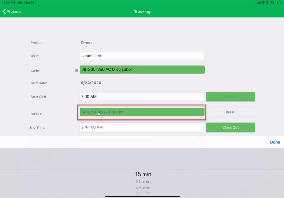Open the Select a Break Duration dropdown
284x198 pixels.
pos(142,112)
